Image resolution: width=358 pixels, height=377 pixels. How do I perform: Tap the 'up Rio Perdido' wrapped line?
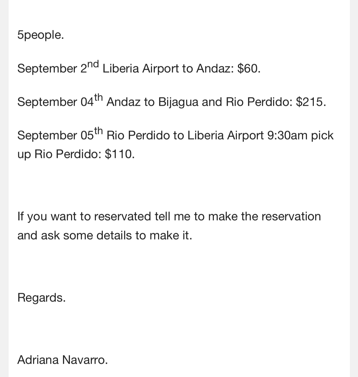(x=76, y=154)
